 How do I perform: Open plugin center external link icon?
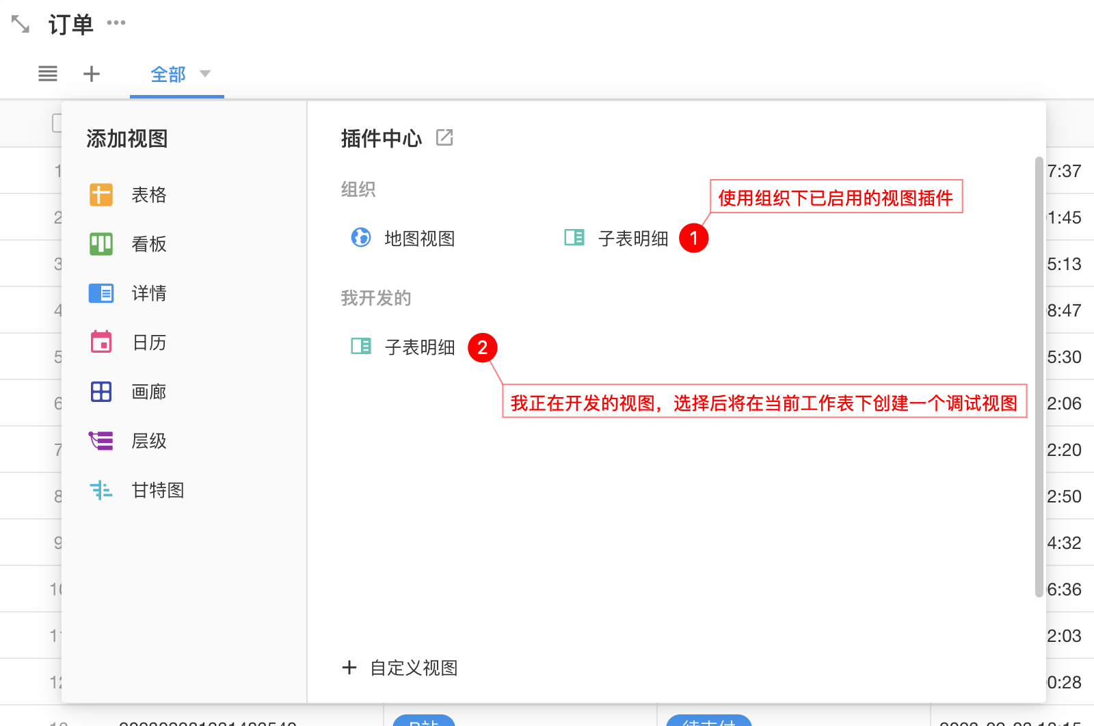click(444, 137)
